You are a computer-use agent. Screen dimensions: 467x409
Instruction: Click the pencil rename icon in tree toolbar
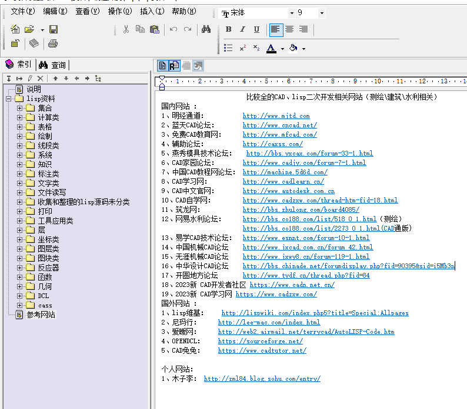[x=30, y=79]
